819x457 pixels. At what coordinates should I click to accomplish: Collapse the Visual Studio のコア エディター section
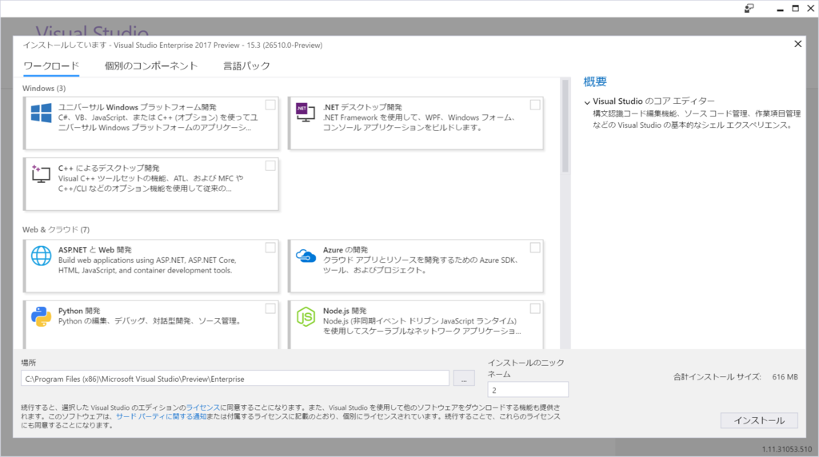587,102
